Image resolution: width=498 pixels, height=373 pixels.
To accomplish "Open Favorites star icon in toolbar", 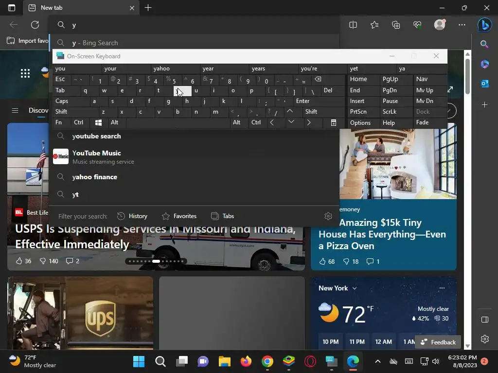I will 374,25.
